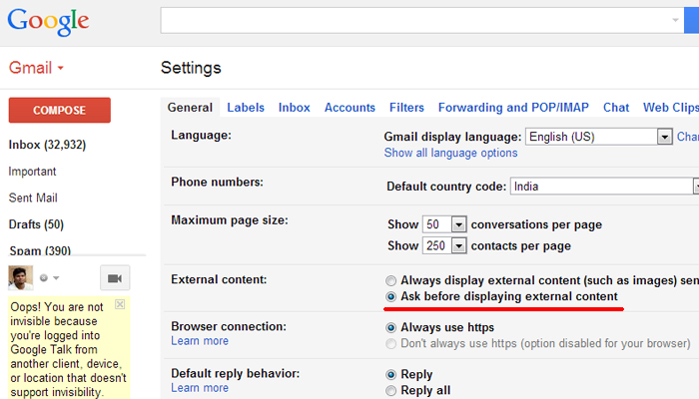Viewport: 699px width, 399px height.
Task: Click the Settings page heading
Action: click(x=191, y=68)
